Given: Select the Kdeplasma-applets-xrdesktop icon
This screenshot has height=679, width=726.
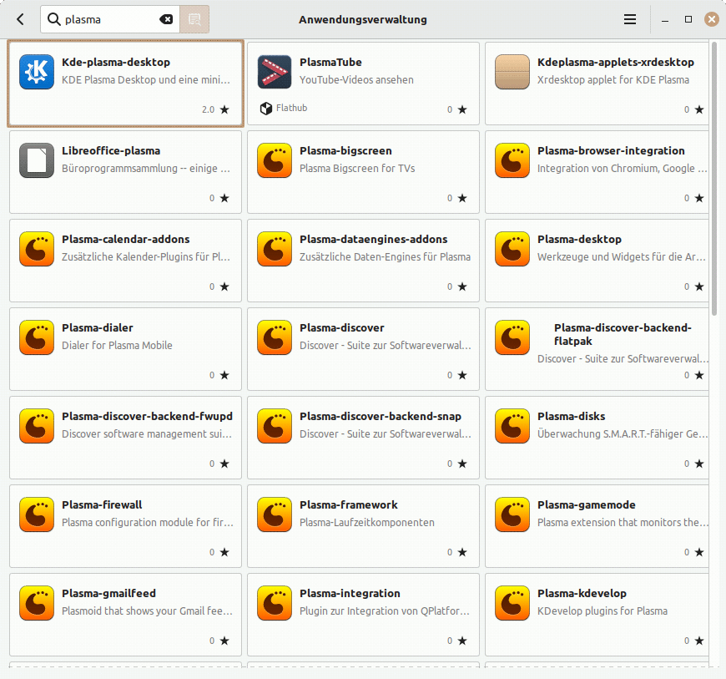Looking at the screenshot, I should (512, 72).
